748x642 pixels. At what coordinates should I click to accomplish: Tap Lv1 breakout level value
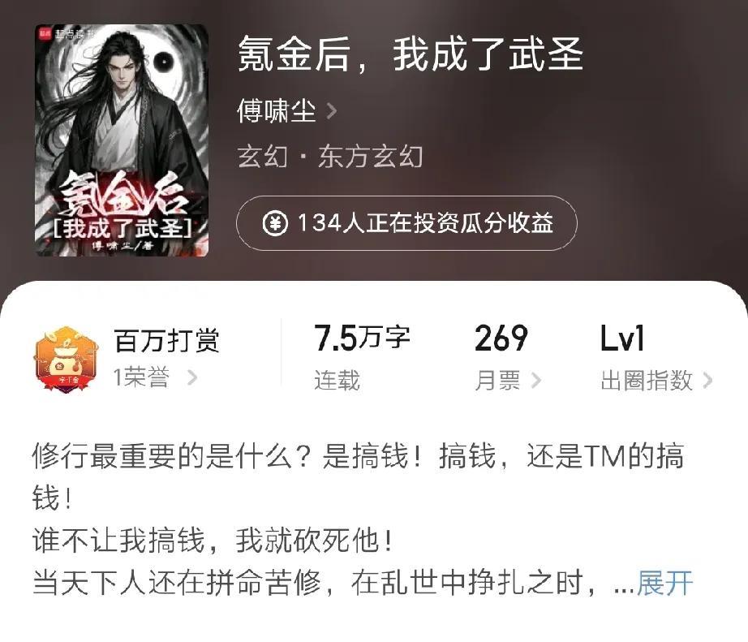(622, 338)
